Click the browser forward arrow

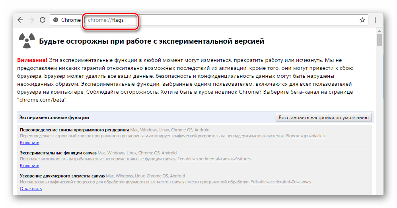(31, 20)
